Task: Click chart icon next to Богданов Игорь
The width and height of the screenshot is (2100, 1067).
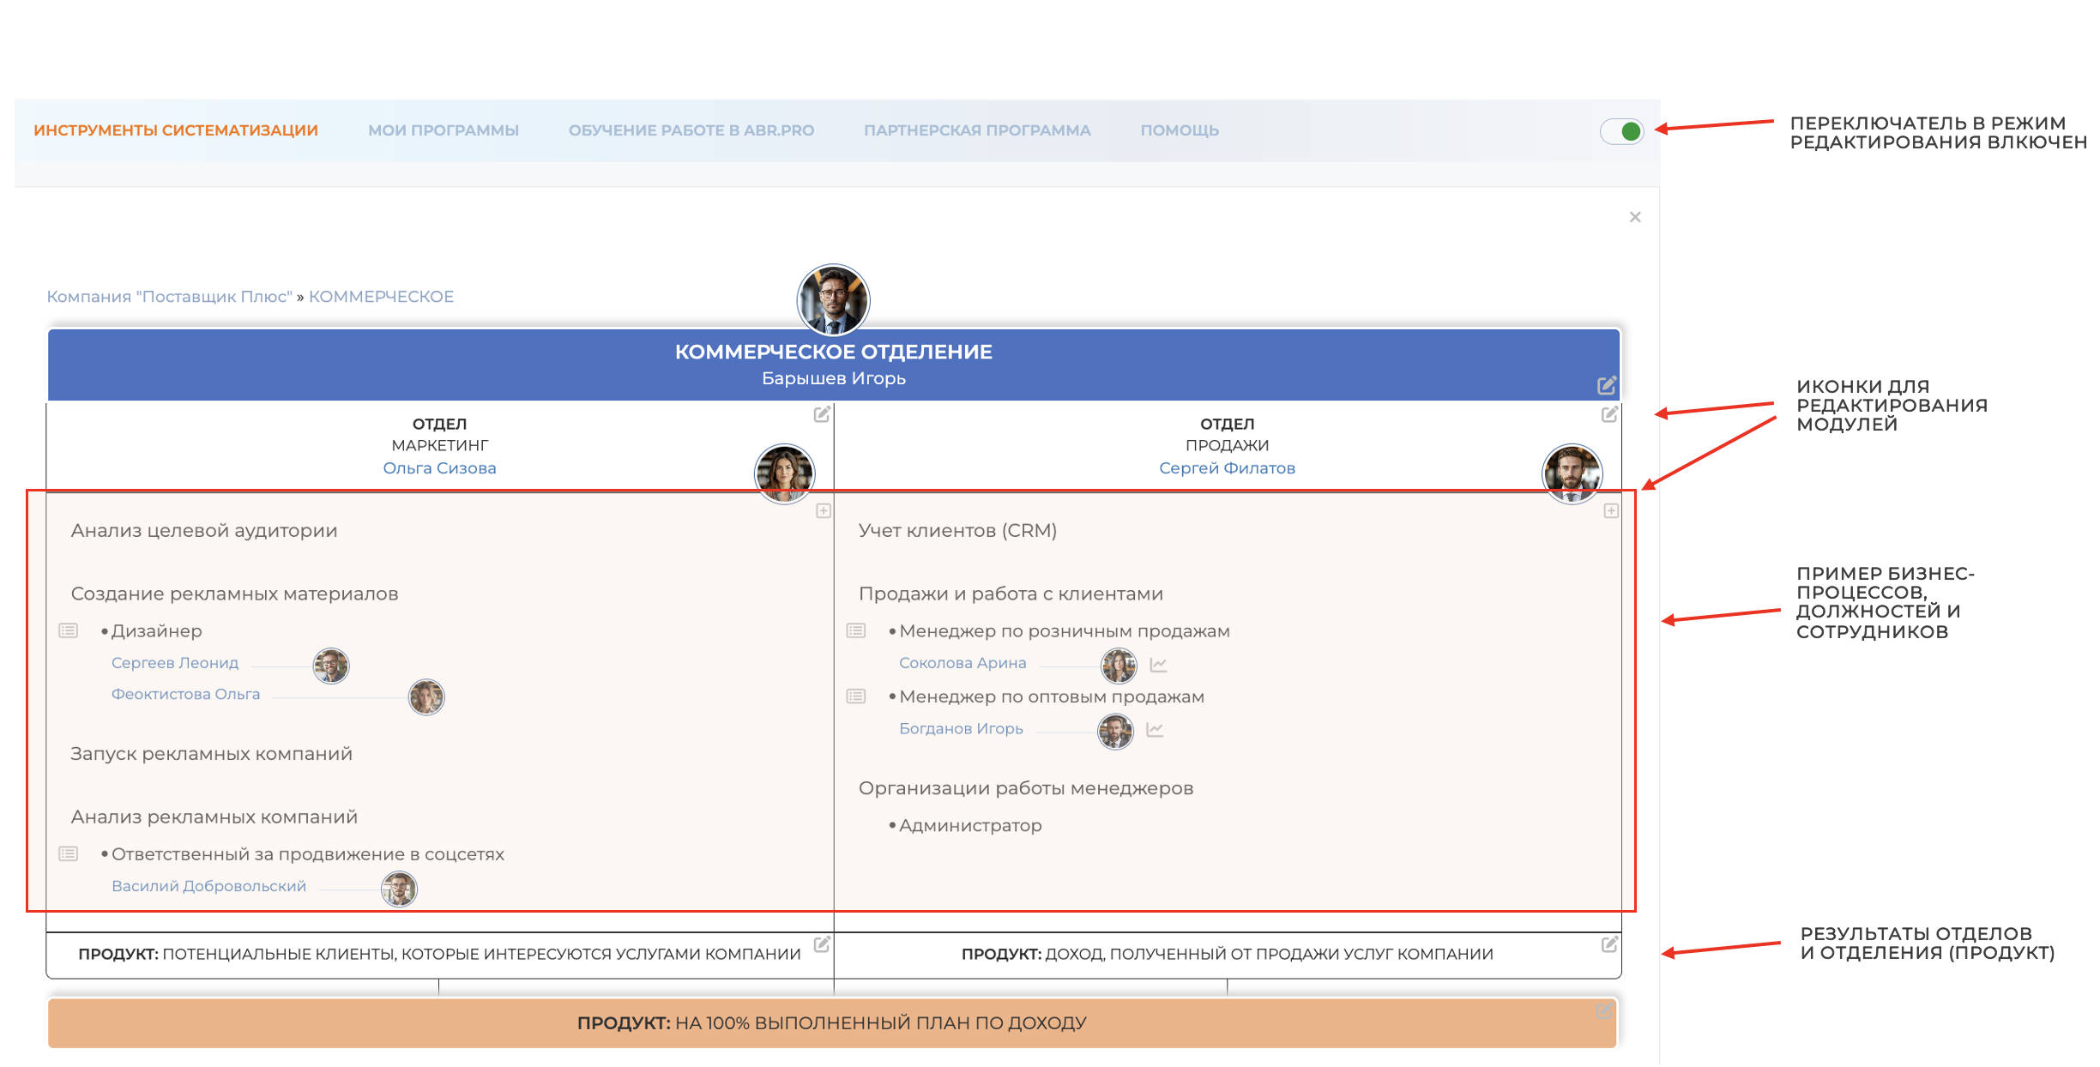Action: [x=1156, y=730]
